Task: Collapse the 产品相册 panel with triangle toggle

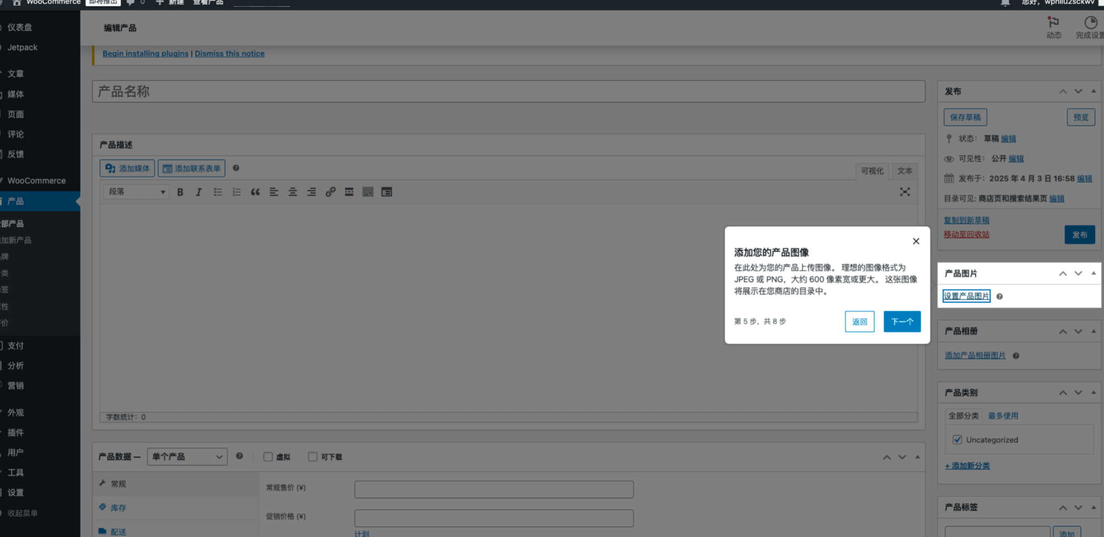Action: click(1094, 331)
